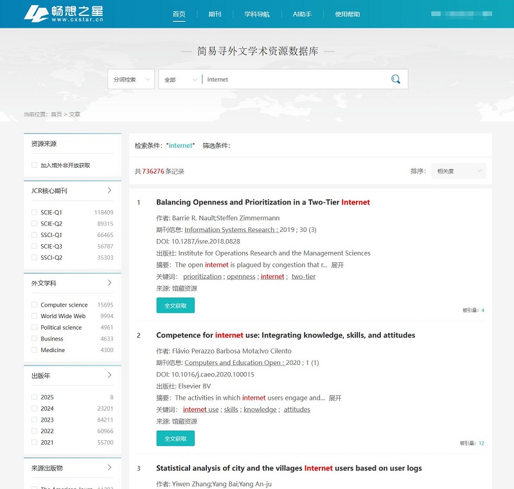Click the citation count 4
This screenshot has width=514, height=489.
483,310
